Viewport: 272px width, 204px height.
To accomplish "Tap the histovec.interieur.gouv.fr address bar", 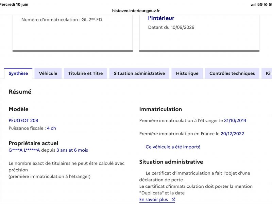I will pos(136,11).
